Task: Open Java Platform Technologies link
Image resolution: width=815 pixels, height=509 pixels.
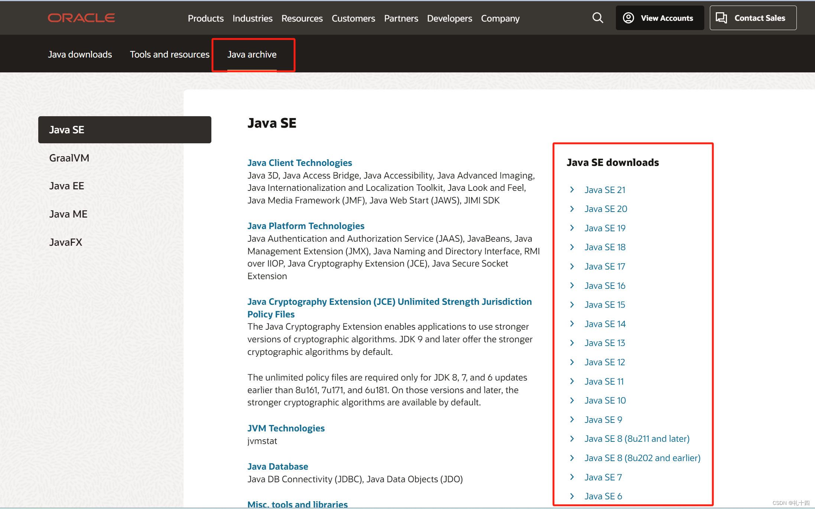Action: (x=306, y=226)
